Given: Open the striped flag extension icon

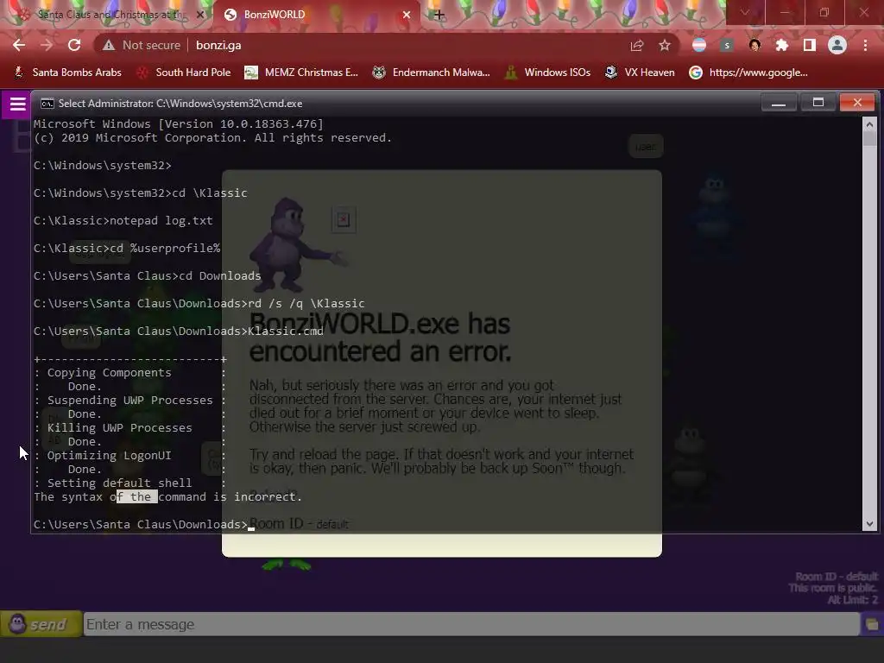Looking at the screenshot, I should coord(699,45).
